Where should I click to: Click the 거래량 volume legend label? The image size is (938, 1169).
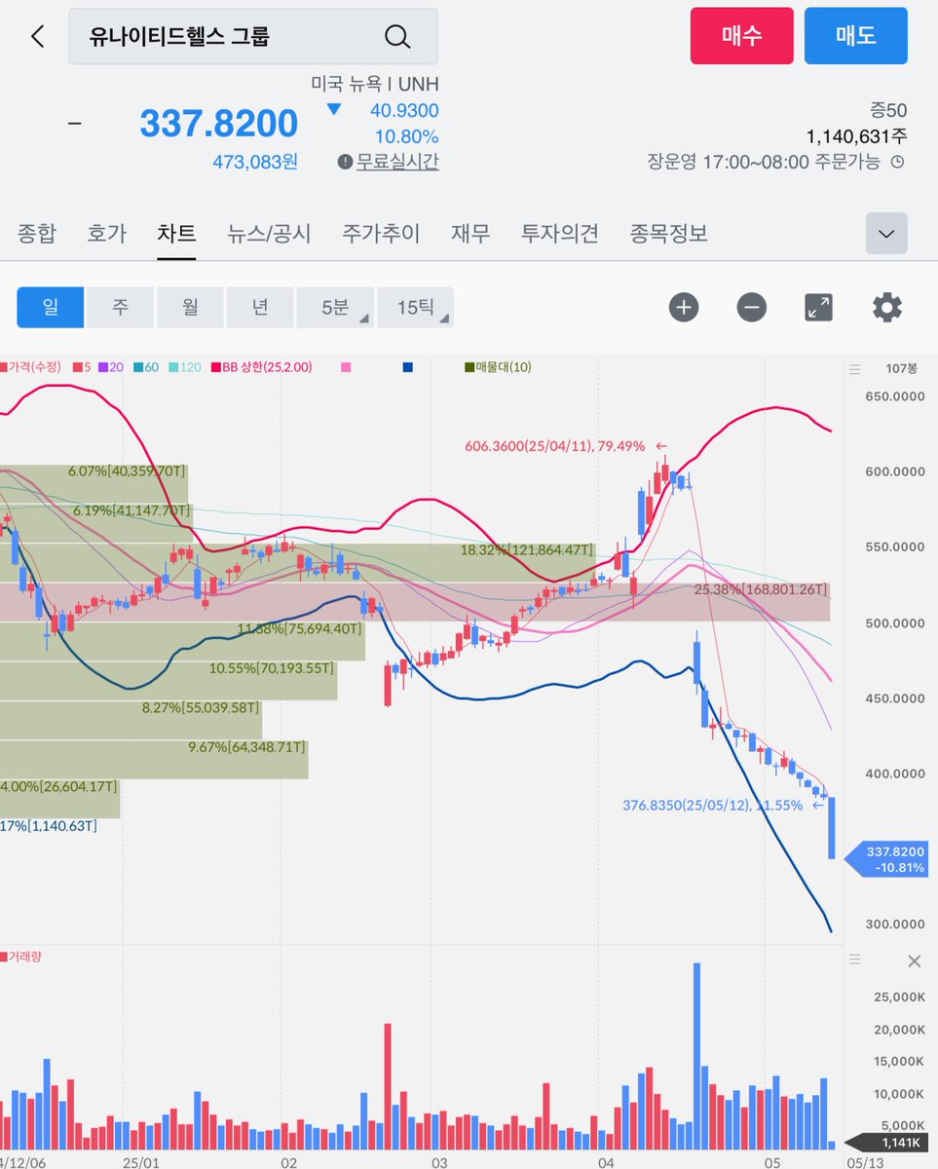tap(21, 957)
